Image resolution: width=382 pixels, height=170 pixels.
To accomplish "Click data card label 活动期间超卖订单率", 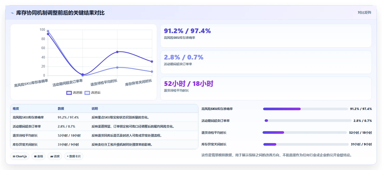I will pyautogui.click(x=178, y=64).
